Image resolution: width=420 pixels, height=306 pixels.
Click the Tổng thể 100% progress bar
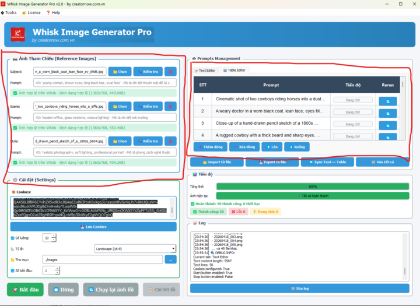pyautogui.click(x=313, y=187)
